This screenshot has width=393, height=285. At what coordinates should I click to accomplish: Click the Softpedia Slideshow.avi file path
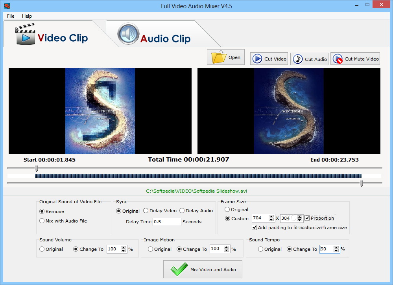[x=197, y=191]
